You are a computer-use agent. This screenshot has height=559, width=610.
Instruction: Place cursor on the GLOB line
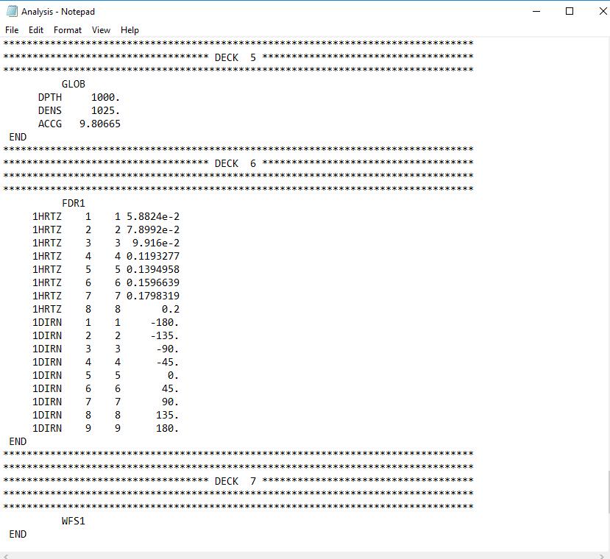(72, 84)
